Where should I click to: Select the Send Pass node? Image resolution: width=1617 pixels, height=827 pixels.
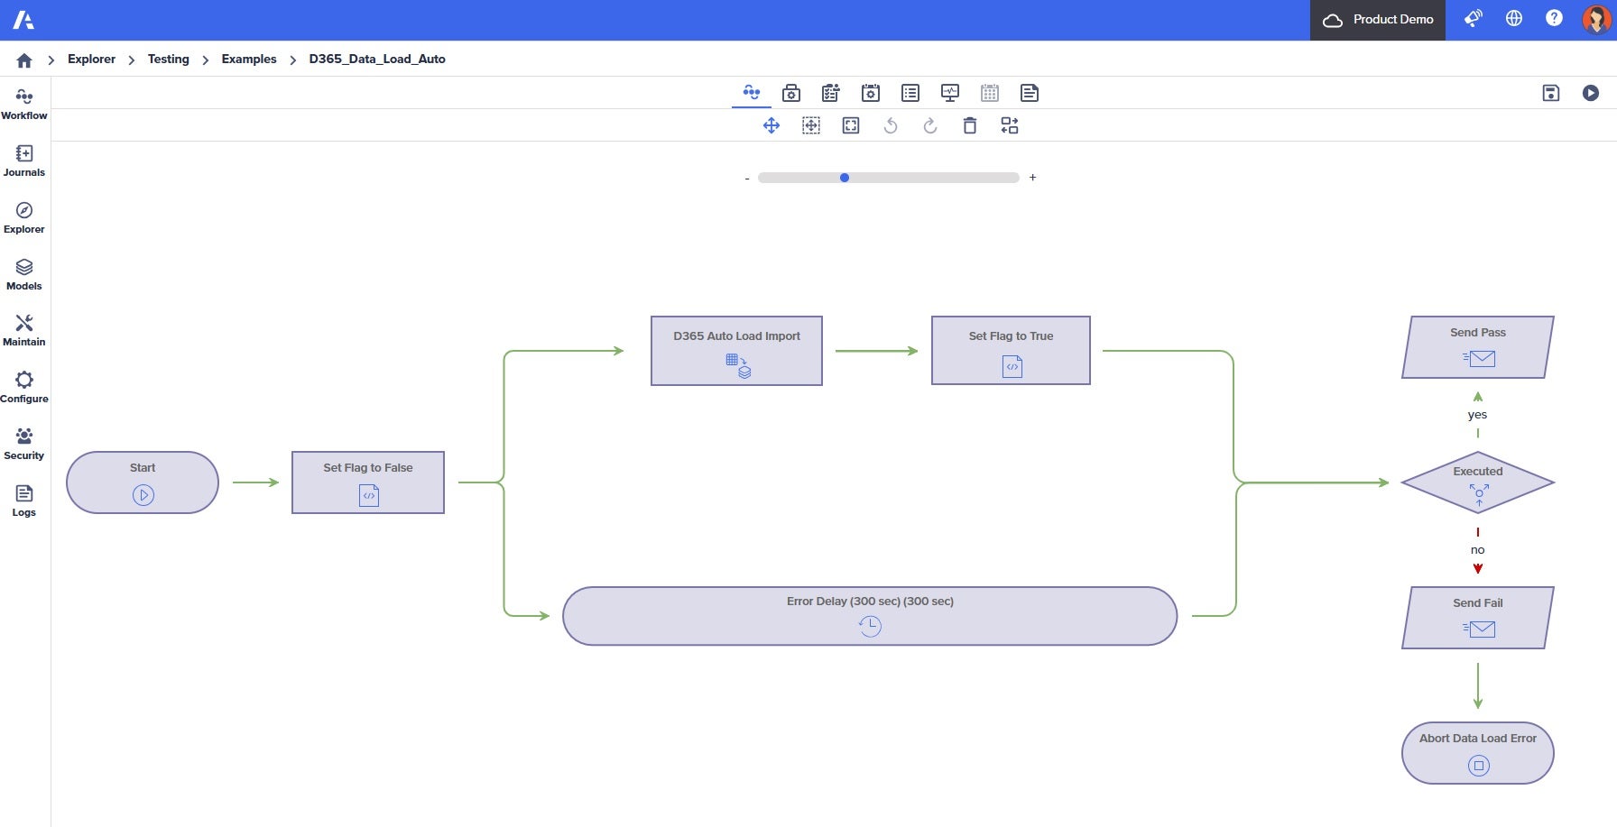pyautogui.click(x=1478, y=347)
